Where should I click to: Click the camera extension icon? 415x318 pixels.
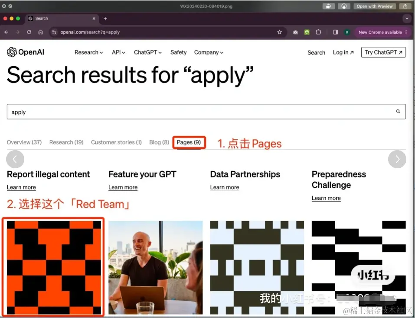[295, 32]
